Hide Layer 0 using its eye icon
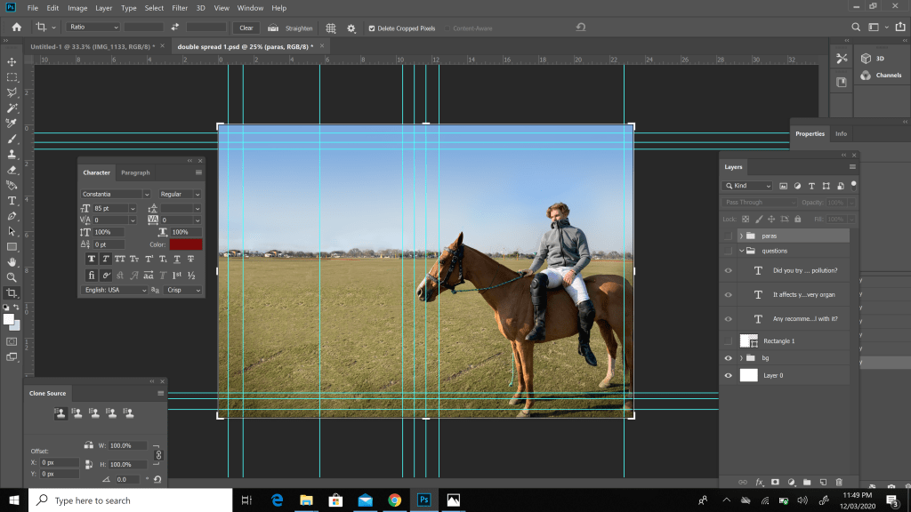The image size is (911, 512). click(729, 375)
